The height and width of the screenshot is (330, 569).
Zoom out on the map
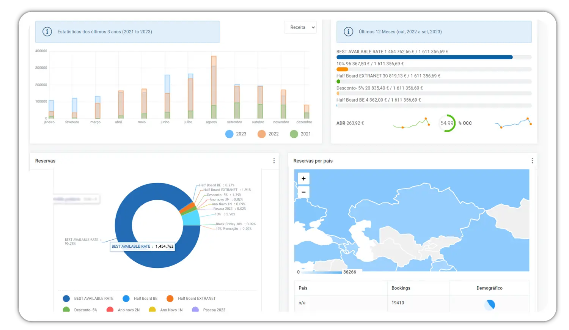click(303, 192)
